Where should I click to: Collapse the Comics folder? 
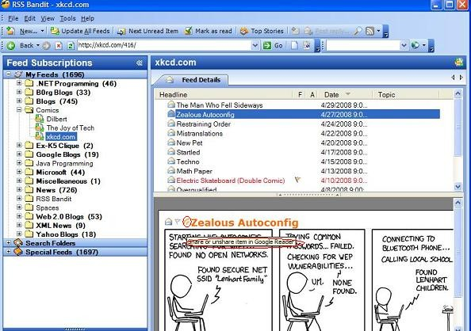[x=19, y=110]
